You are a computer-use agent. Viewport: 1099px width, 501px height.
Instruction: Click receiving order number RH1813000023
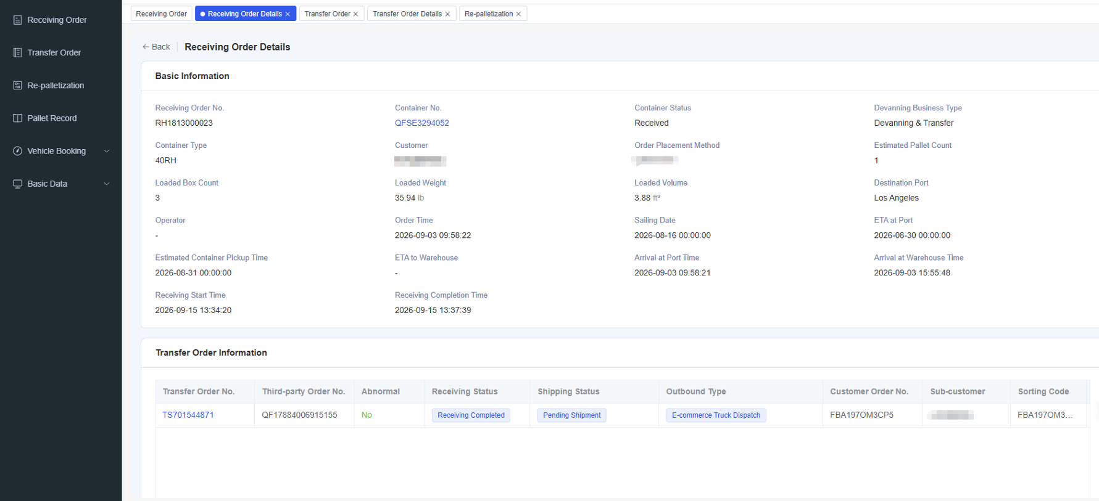[184, 123]
